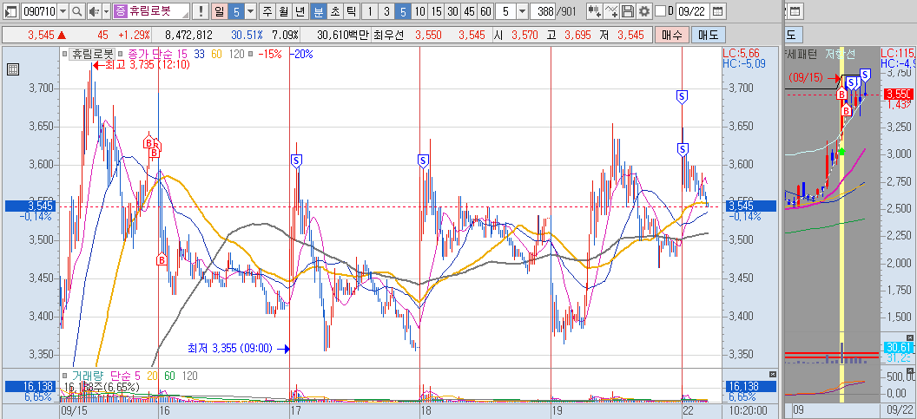
Task: Click the candle count field showing 388
Action: (x=543, y=11)
